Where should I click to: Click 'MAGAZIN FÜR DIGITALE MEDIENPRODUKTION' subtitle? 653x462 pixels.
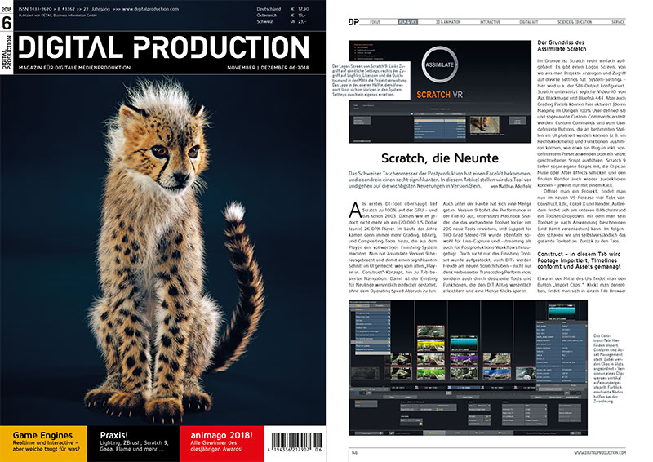74,68
